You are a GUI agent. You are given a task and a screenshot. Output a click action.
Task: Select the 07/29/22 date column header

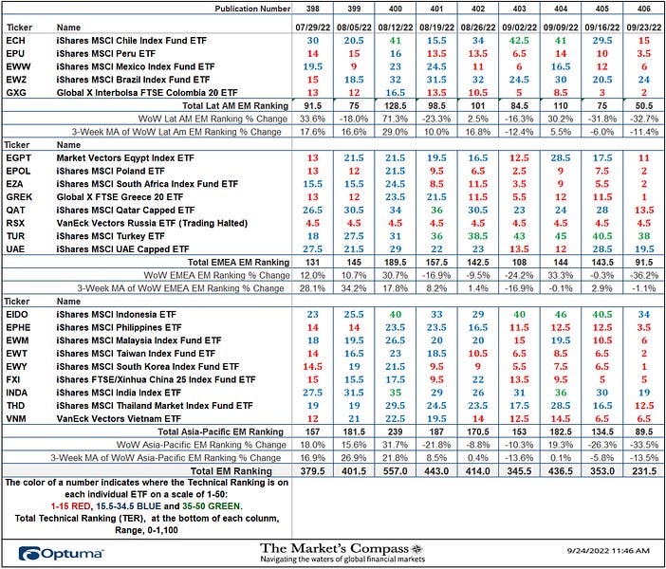[x=313, y=28]
